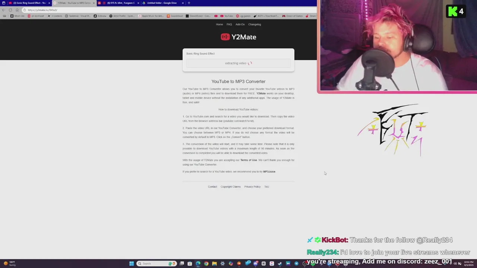Open the Ocean of Games bookmark
The image size is (477, 268).
293,16
